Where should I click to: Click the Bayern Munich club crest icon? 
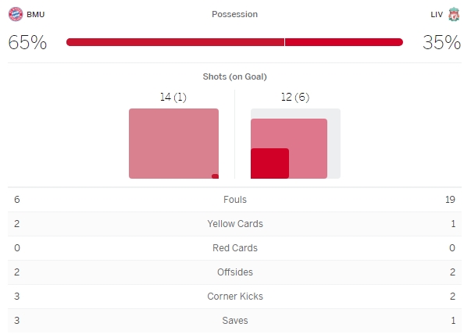point(16,14)
